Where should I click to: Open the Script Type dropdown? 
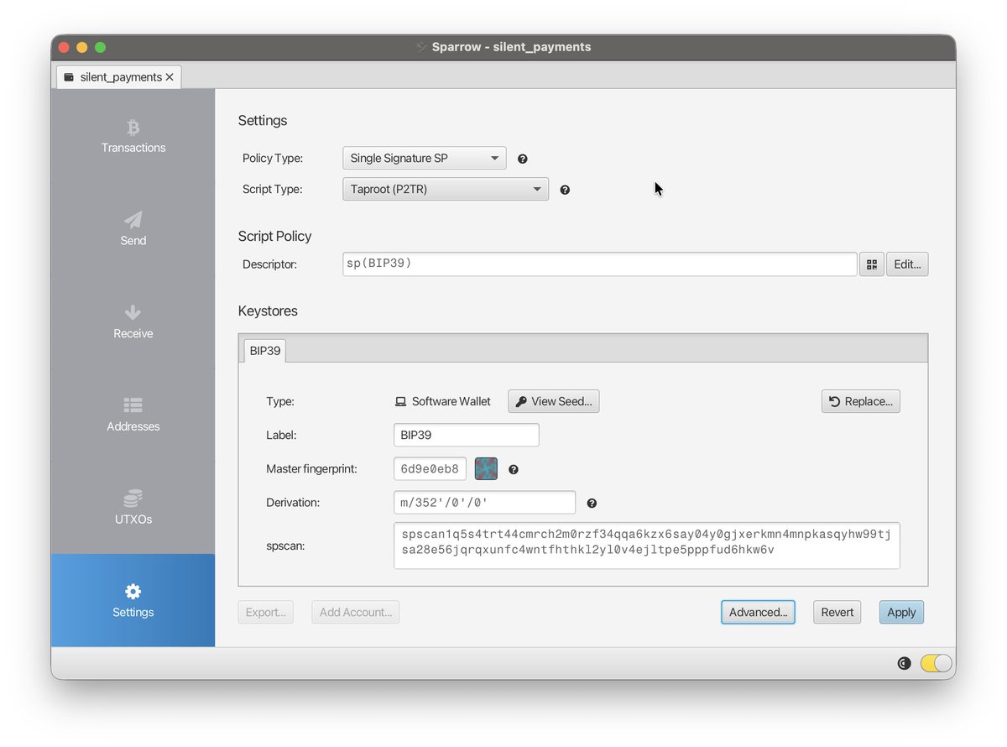(x=446, y=189)
